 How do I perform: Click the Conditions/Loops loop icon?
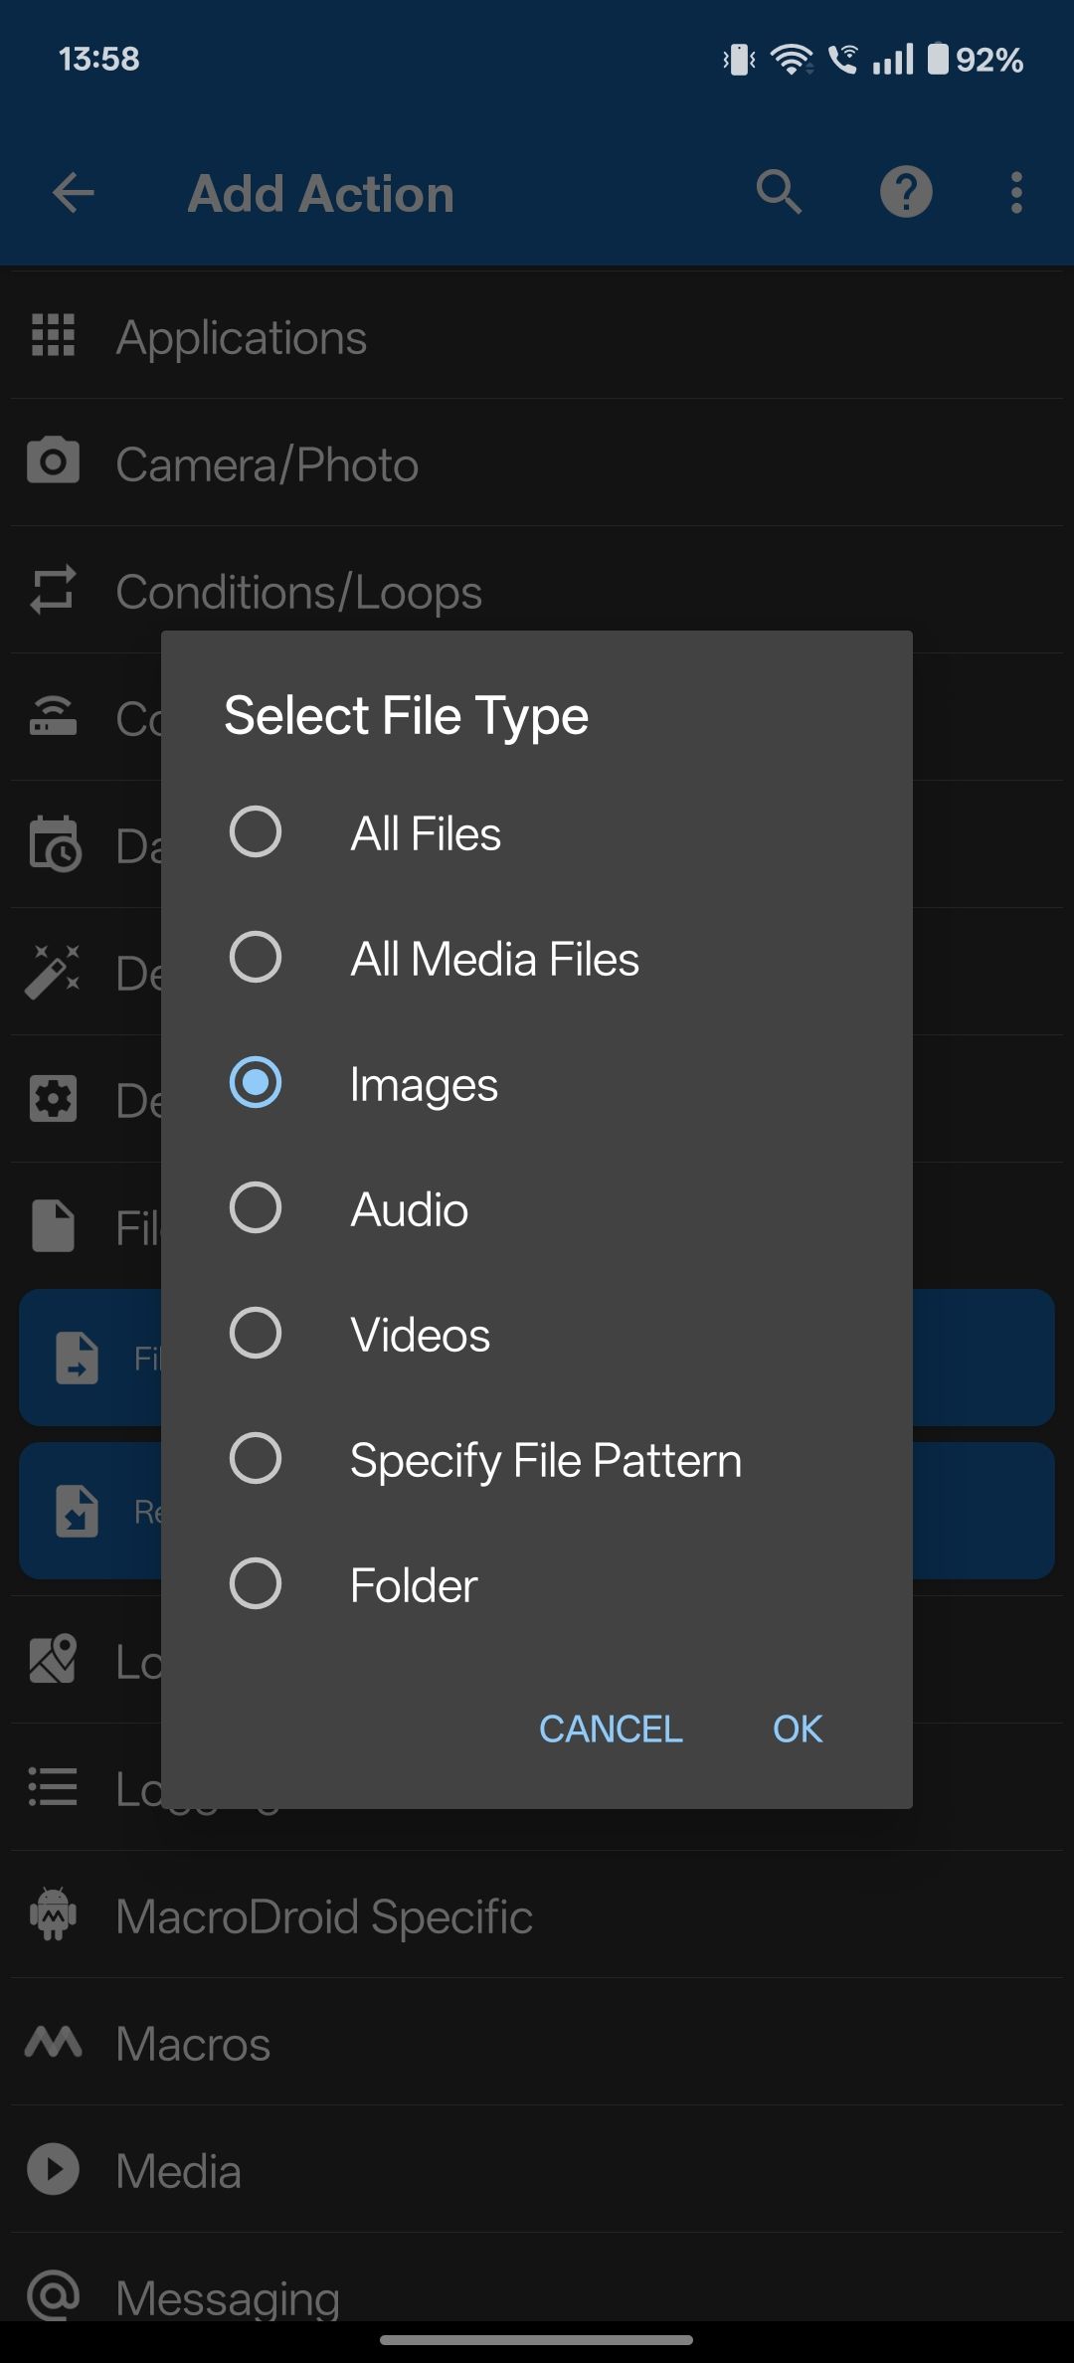[54, 590]
